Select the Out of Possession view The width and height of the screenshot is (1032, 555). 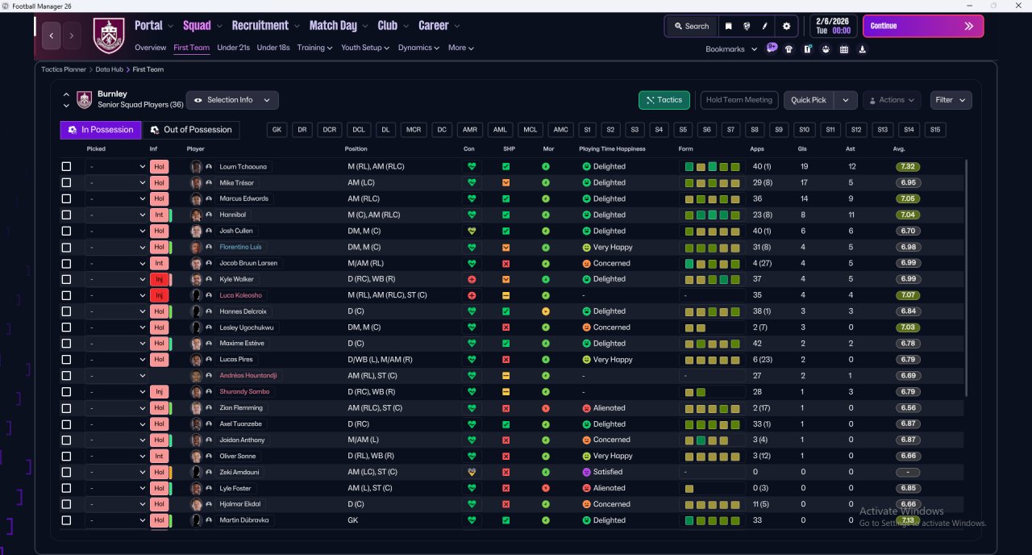point(191,130)
